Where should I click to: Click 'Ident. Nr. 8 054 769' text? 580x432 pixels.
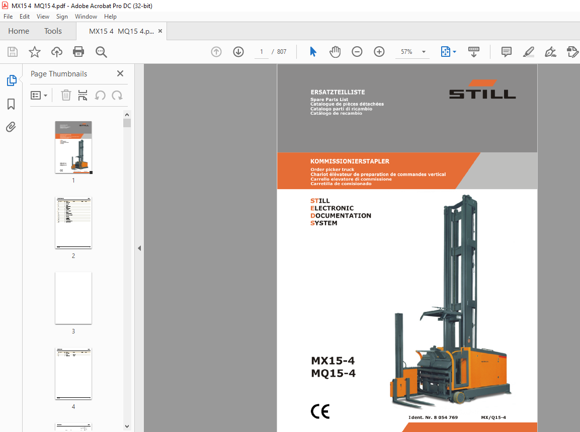[x=433, y=417]
